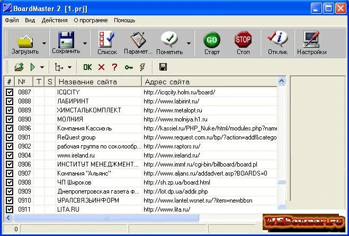
Task: Select the http://www.metalopt.ru address
Action: point(173,110)
